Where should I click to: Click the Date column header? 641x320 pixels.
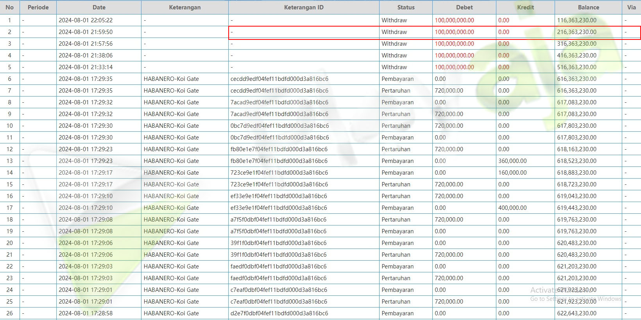[x=99, y=7]
